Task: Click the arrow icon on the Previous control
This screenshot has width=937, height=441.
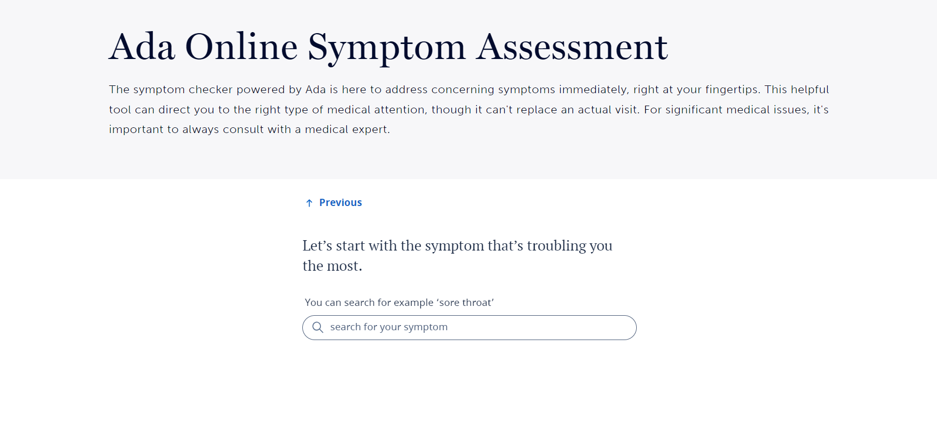Action: click(309, 202)
